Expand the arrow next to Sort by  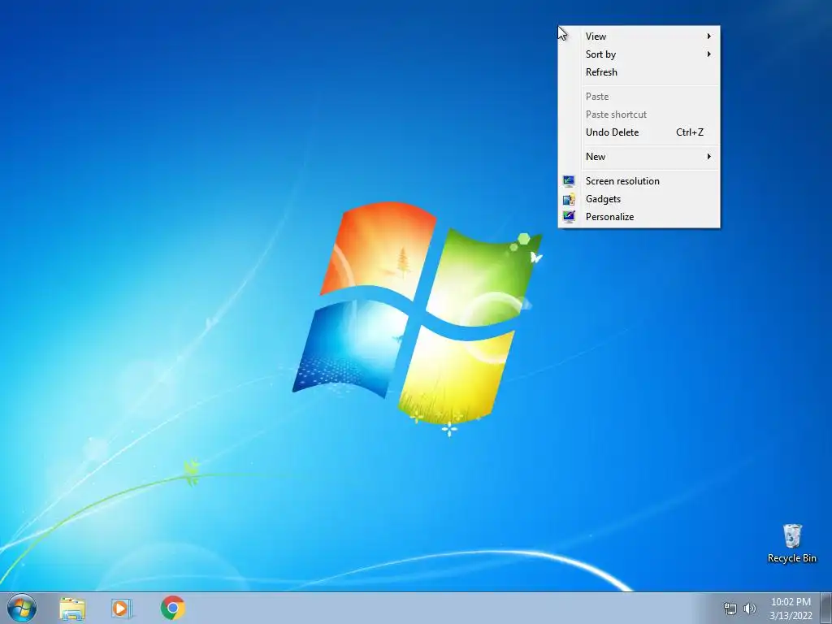click(x=708, y=54)
